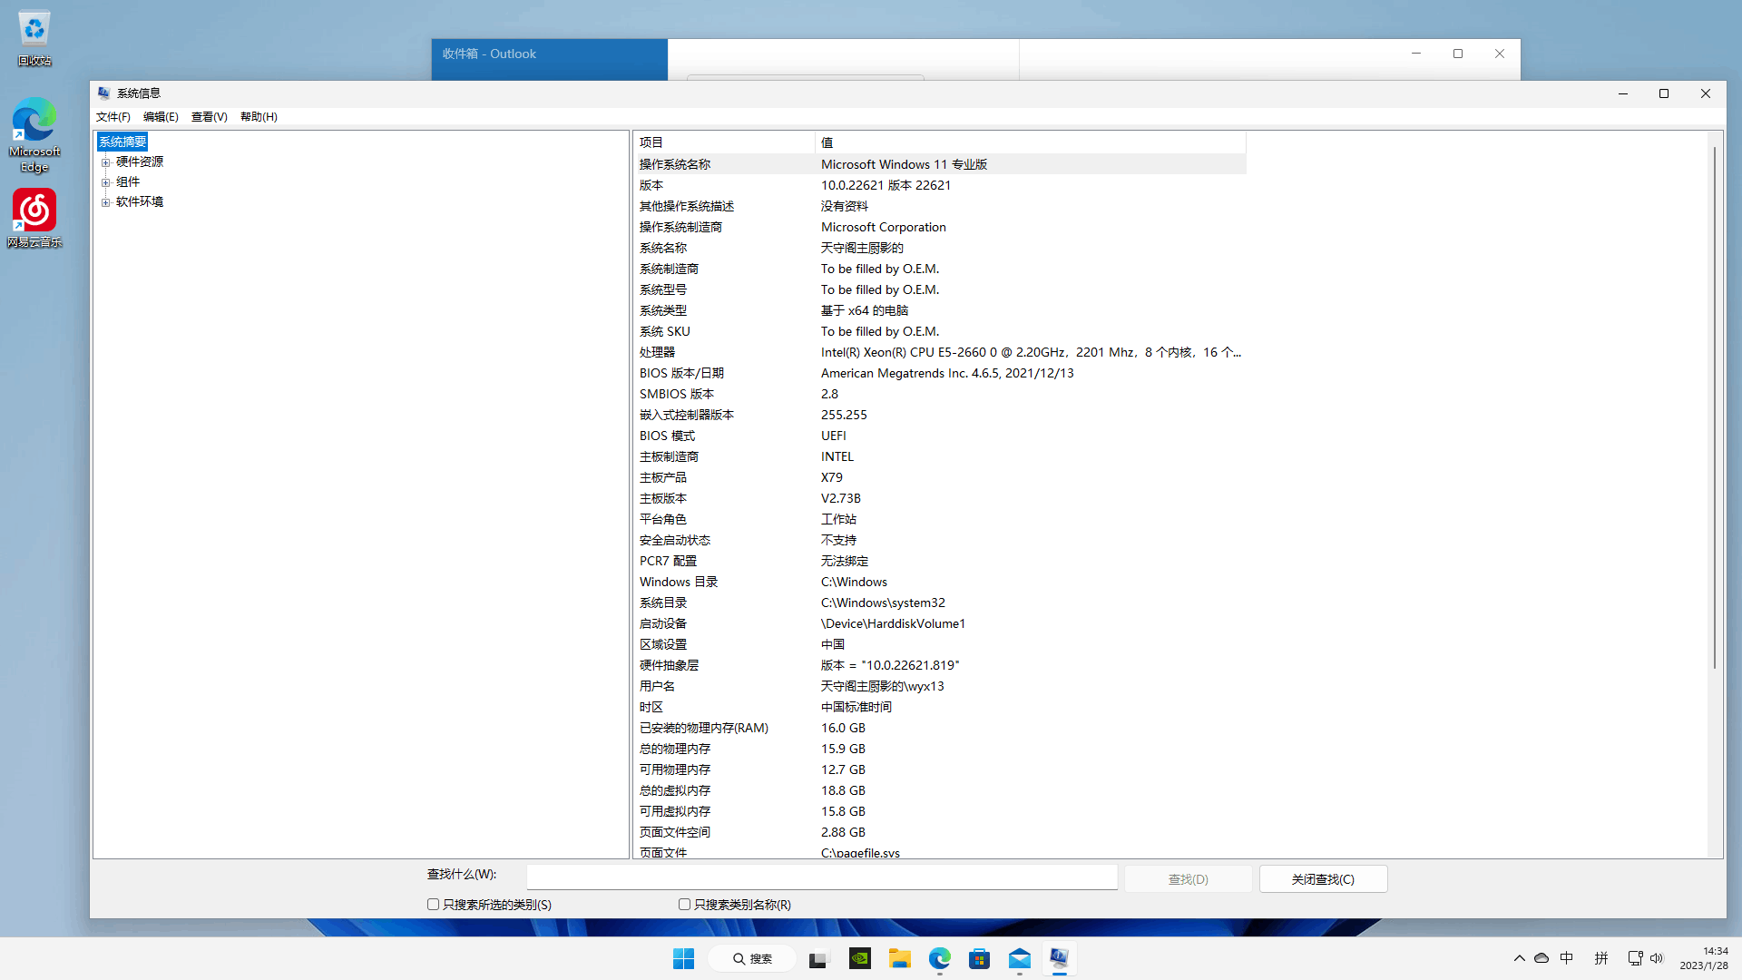Toggle the 中 input language indicator

1567,958
